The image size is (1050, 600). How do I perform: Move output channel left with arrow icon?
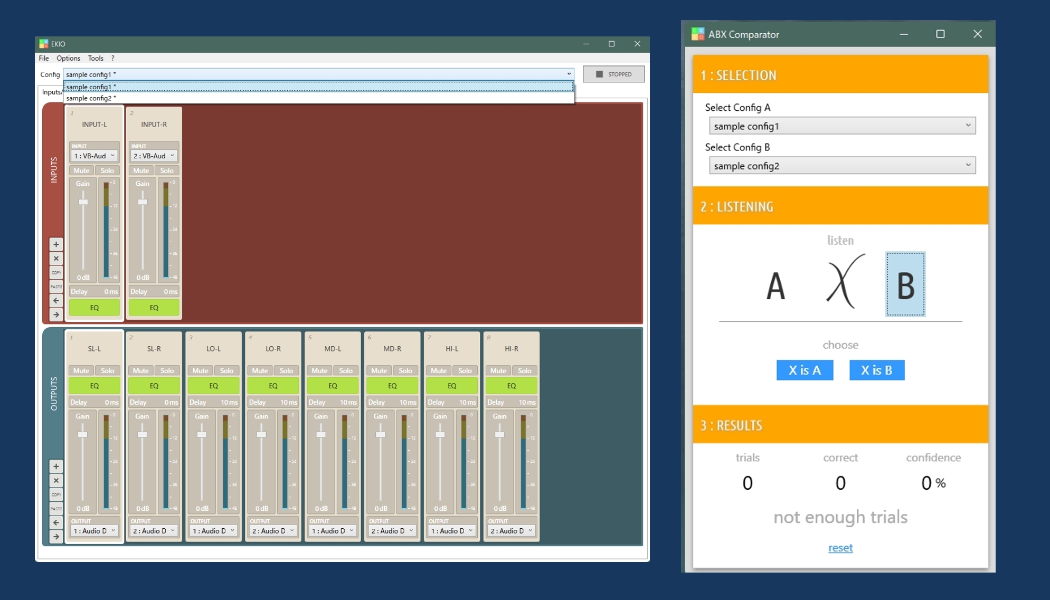point(56,523)
